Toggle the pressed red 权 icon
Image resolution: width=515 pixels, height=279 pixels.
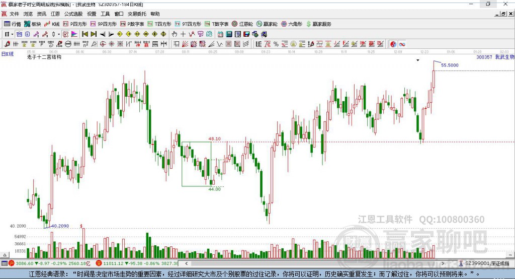point(66,34)
